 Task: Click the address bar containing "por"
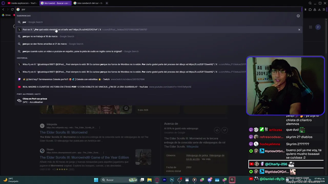159,9
